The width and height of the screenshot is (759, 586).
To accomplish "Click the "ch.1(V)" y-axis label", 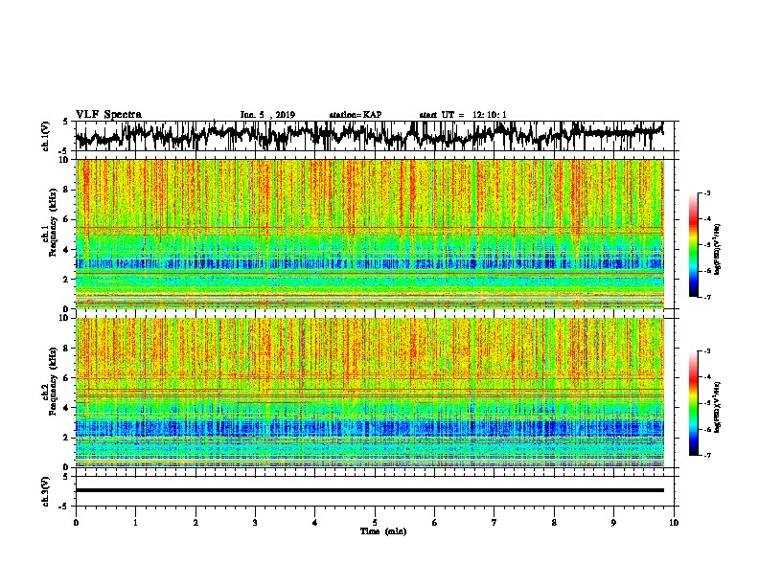I will pos(46,135).
